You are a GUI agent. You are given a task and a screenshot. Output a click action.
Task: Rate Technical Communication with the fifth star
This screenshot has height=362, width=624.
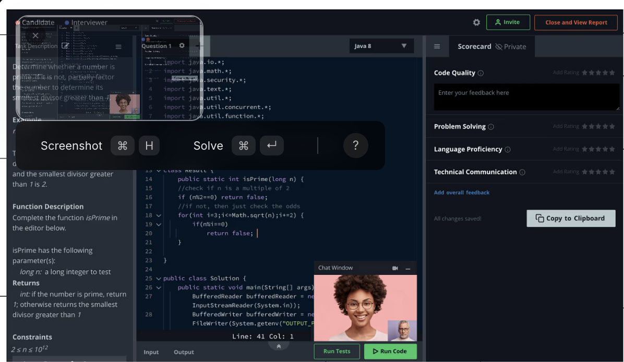point(612,172)
